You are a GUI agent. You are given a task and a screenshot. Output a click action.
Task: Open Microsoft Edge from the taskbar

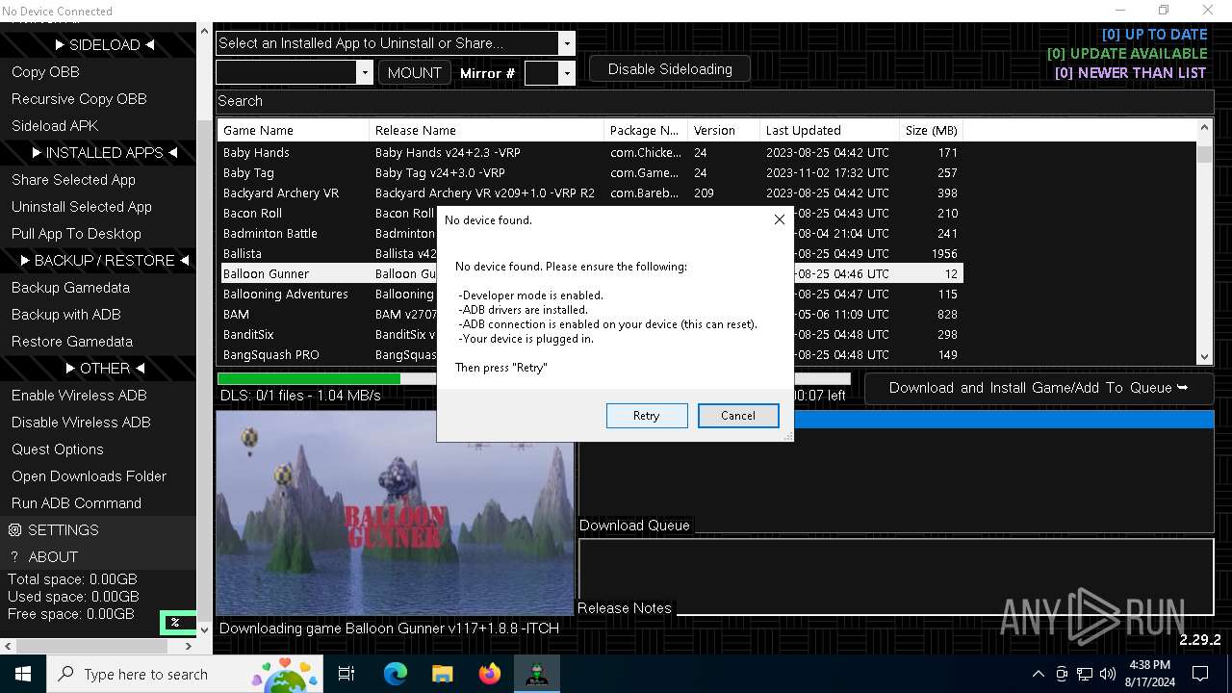point(396,674)
